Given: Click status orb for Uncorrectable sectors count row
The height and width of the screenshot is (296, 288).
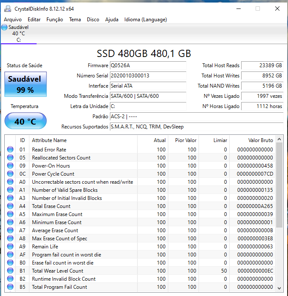Looking at the screenshot, I should pos(10,182).
